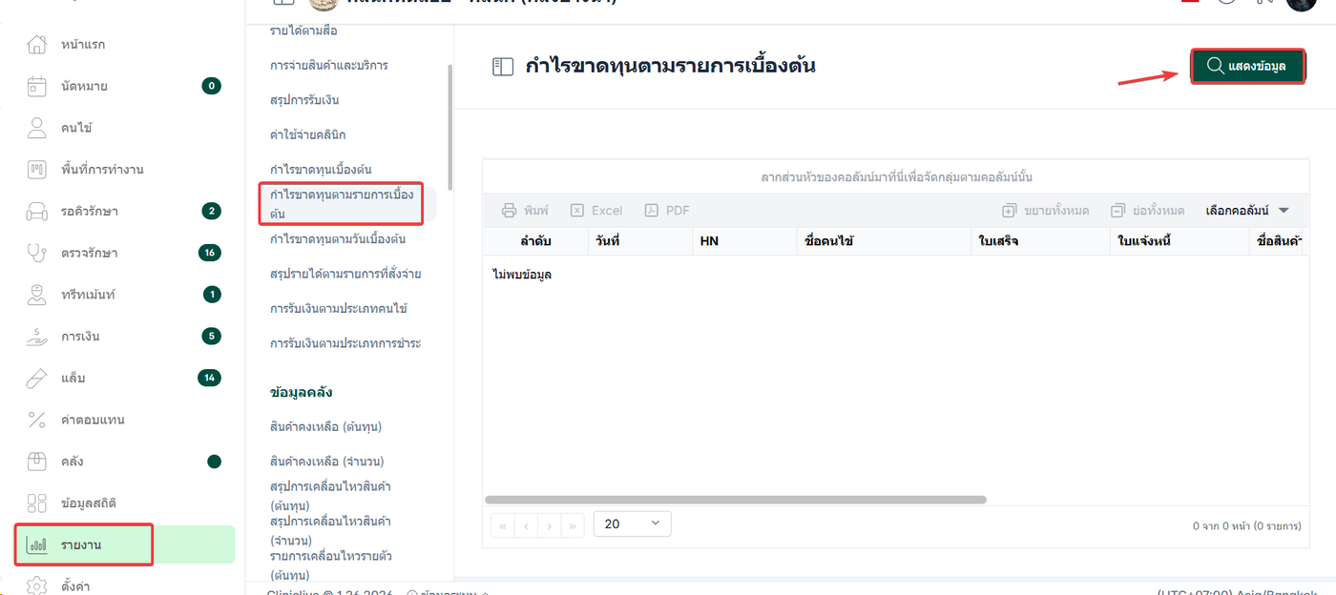Click ย่อทั้งหมด collapse-all icon
This screenshot has width=1336, height=595.
[1118, 211]
